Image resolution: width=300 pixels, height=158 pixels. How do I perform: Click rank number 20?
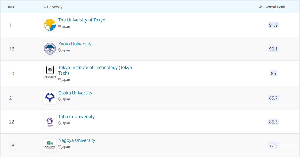pos(12,73)
